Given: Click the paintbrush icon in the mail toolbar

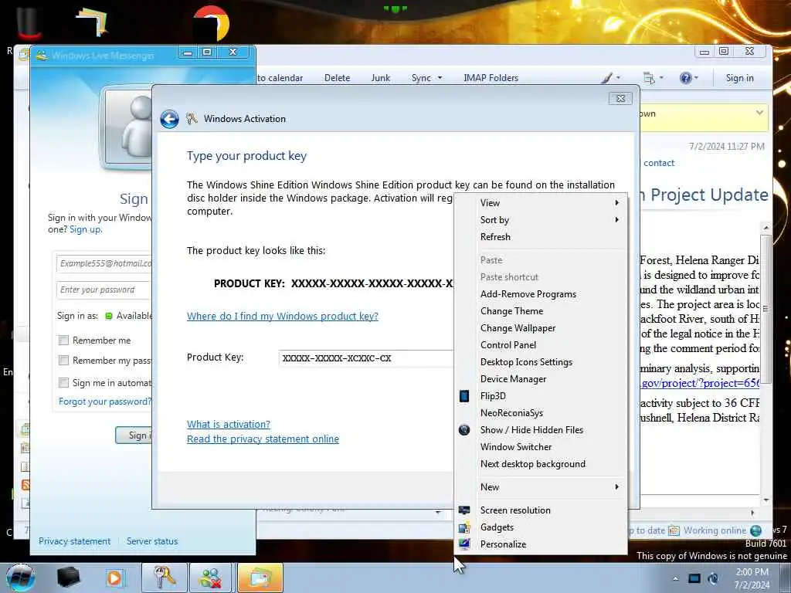Looking at the screenshot, I should click(x=608, y=78).
